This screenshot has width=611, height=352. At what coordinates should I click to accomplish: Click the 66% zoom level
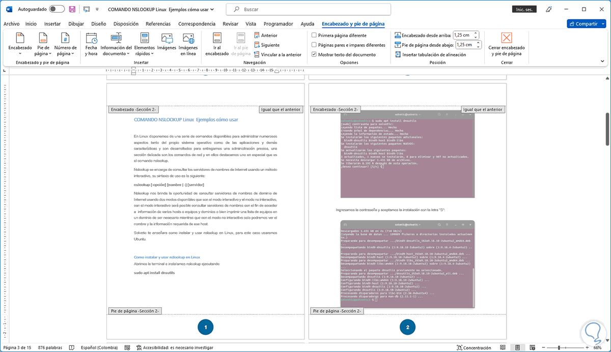point(598,348)
